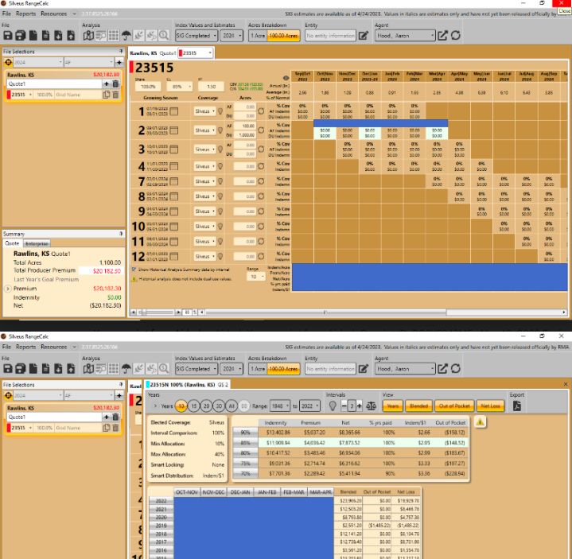This screenshot has width=572, height=559.
Task: Click the Net Loss view button
Action: click(488, 406)
